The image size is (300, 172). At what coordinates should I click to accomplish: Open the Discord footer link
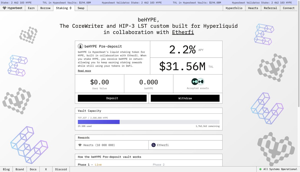click(x=61, y=169)
